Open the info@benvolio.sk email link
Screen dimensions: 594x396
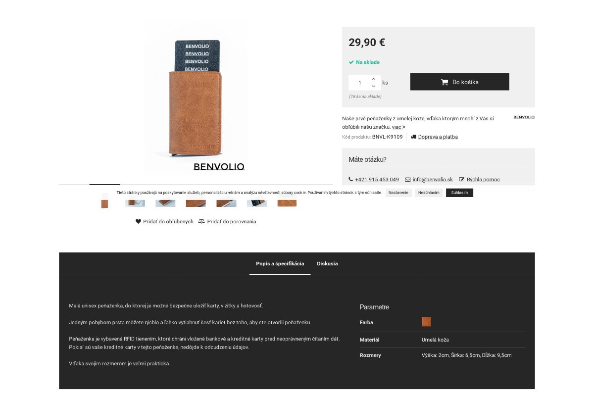coord(433,180)
